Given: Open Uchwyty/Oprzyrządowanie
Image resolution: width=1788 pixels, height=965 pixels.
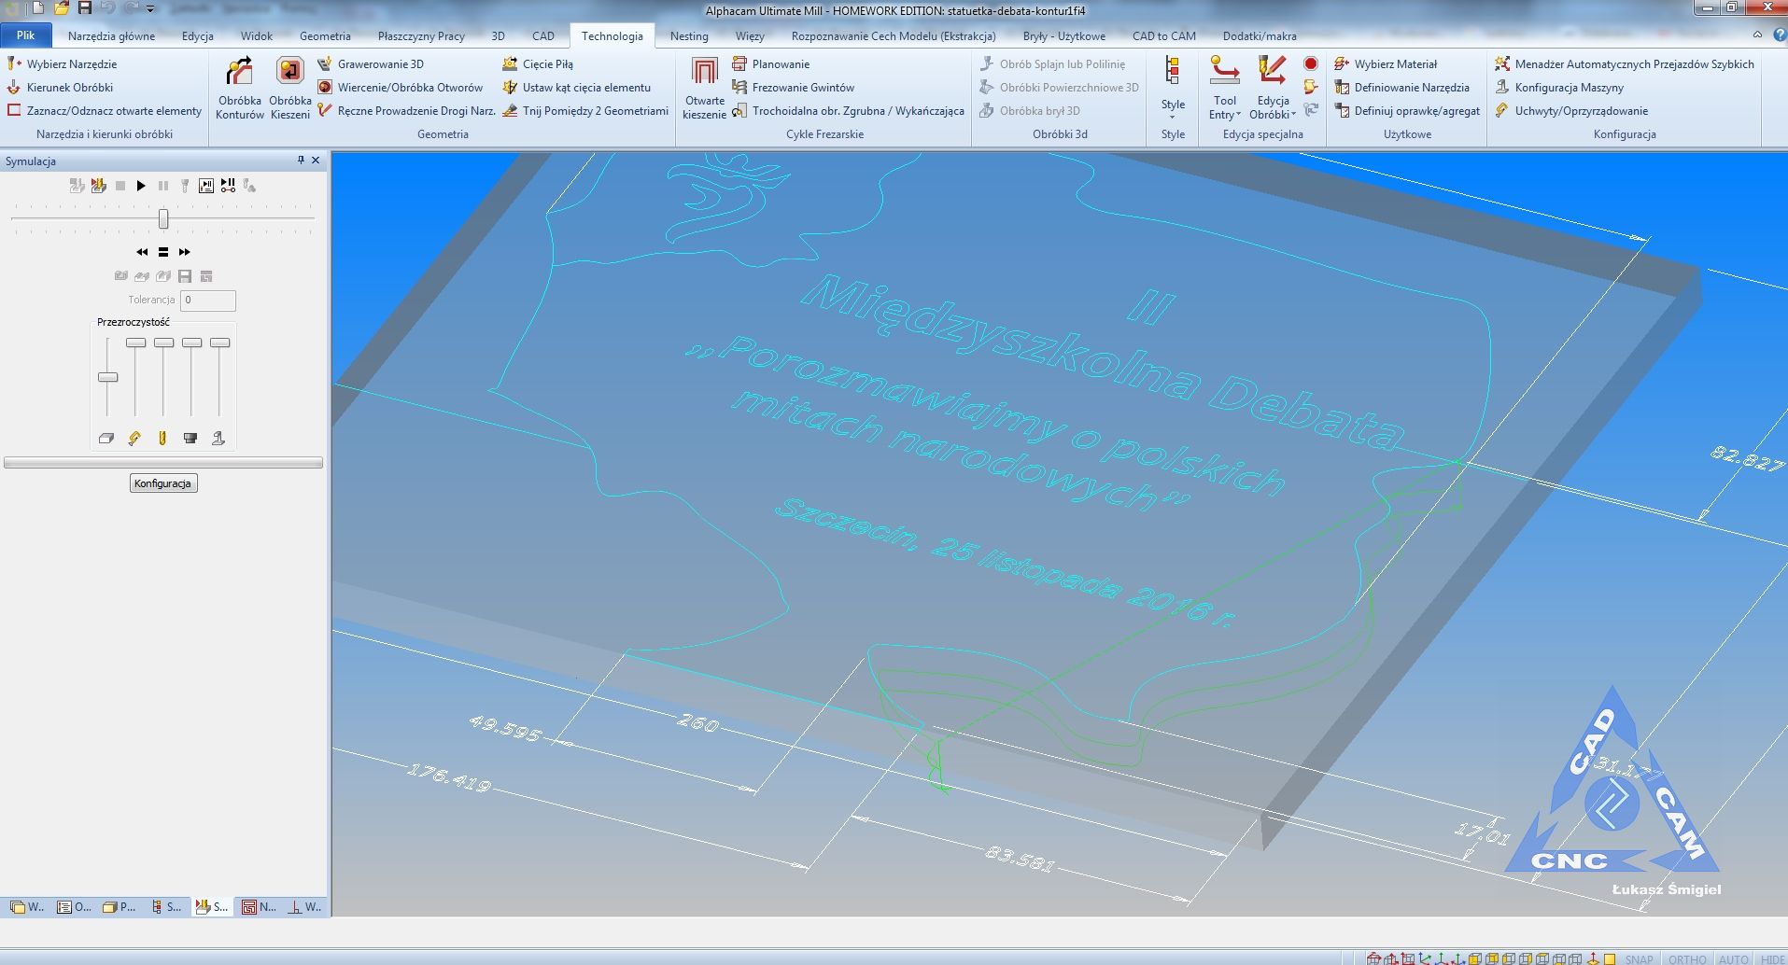Looking at the screenshot, I should pyautogui.click(x=1571, y=110).
